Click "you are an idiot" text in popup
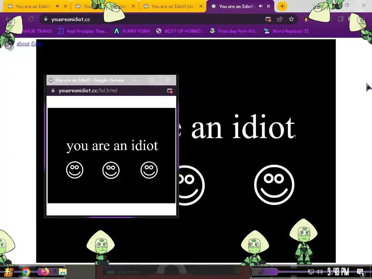 pos(112,146)
